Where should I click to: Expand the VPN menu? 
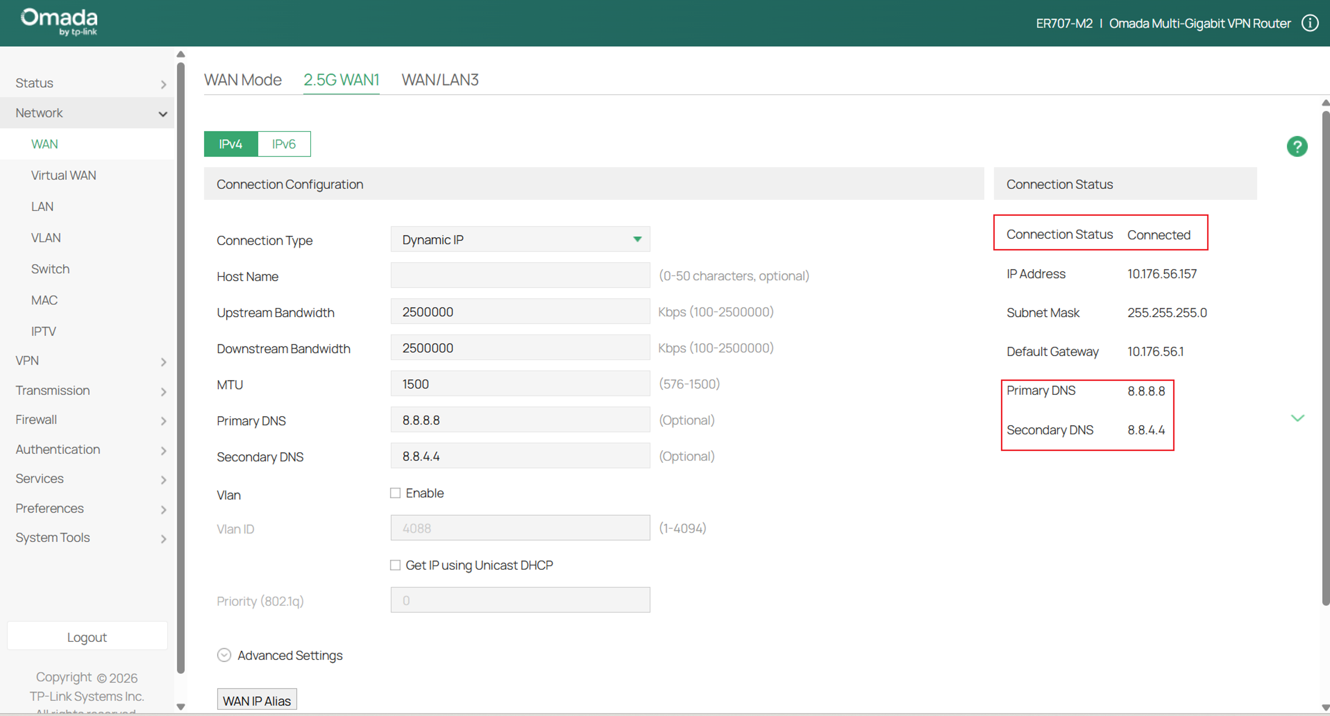(87, 361)
